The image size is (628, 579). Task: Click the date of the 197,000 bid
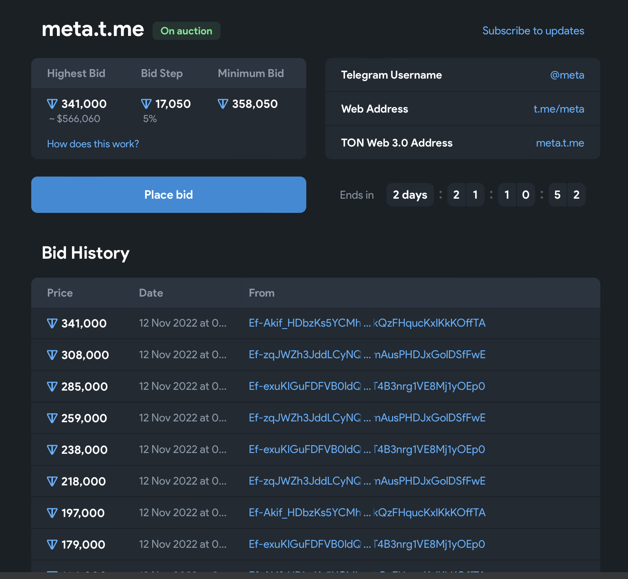(183, 513)
